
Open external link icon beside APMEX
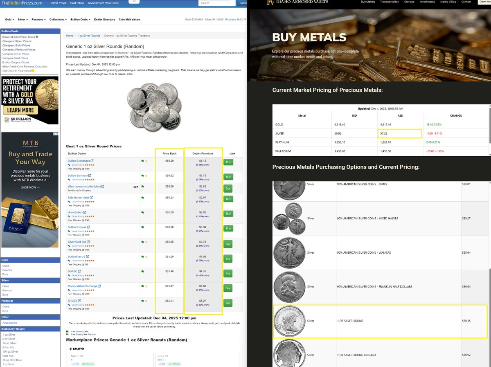79,301
